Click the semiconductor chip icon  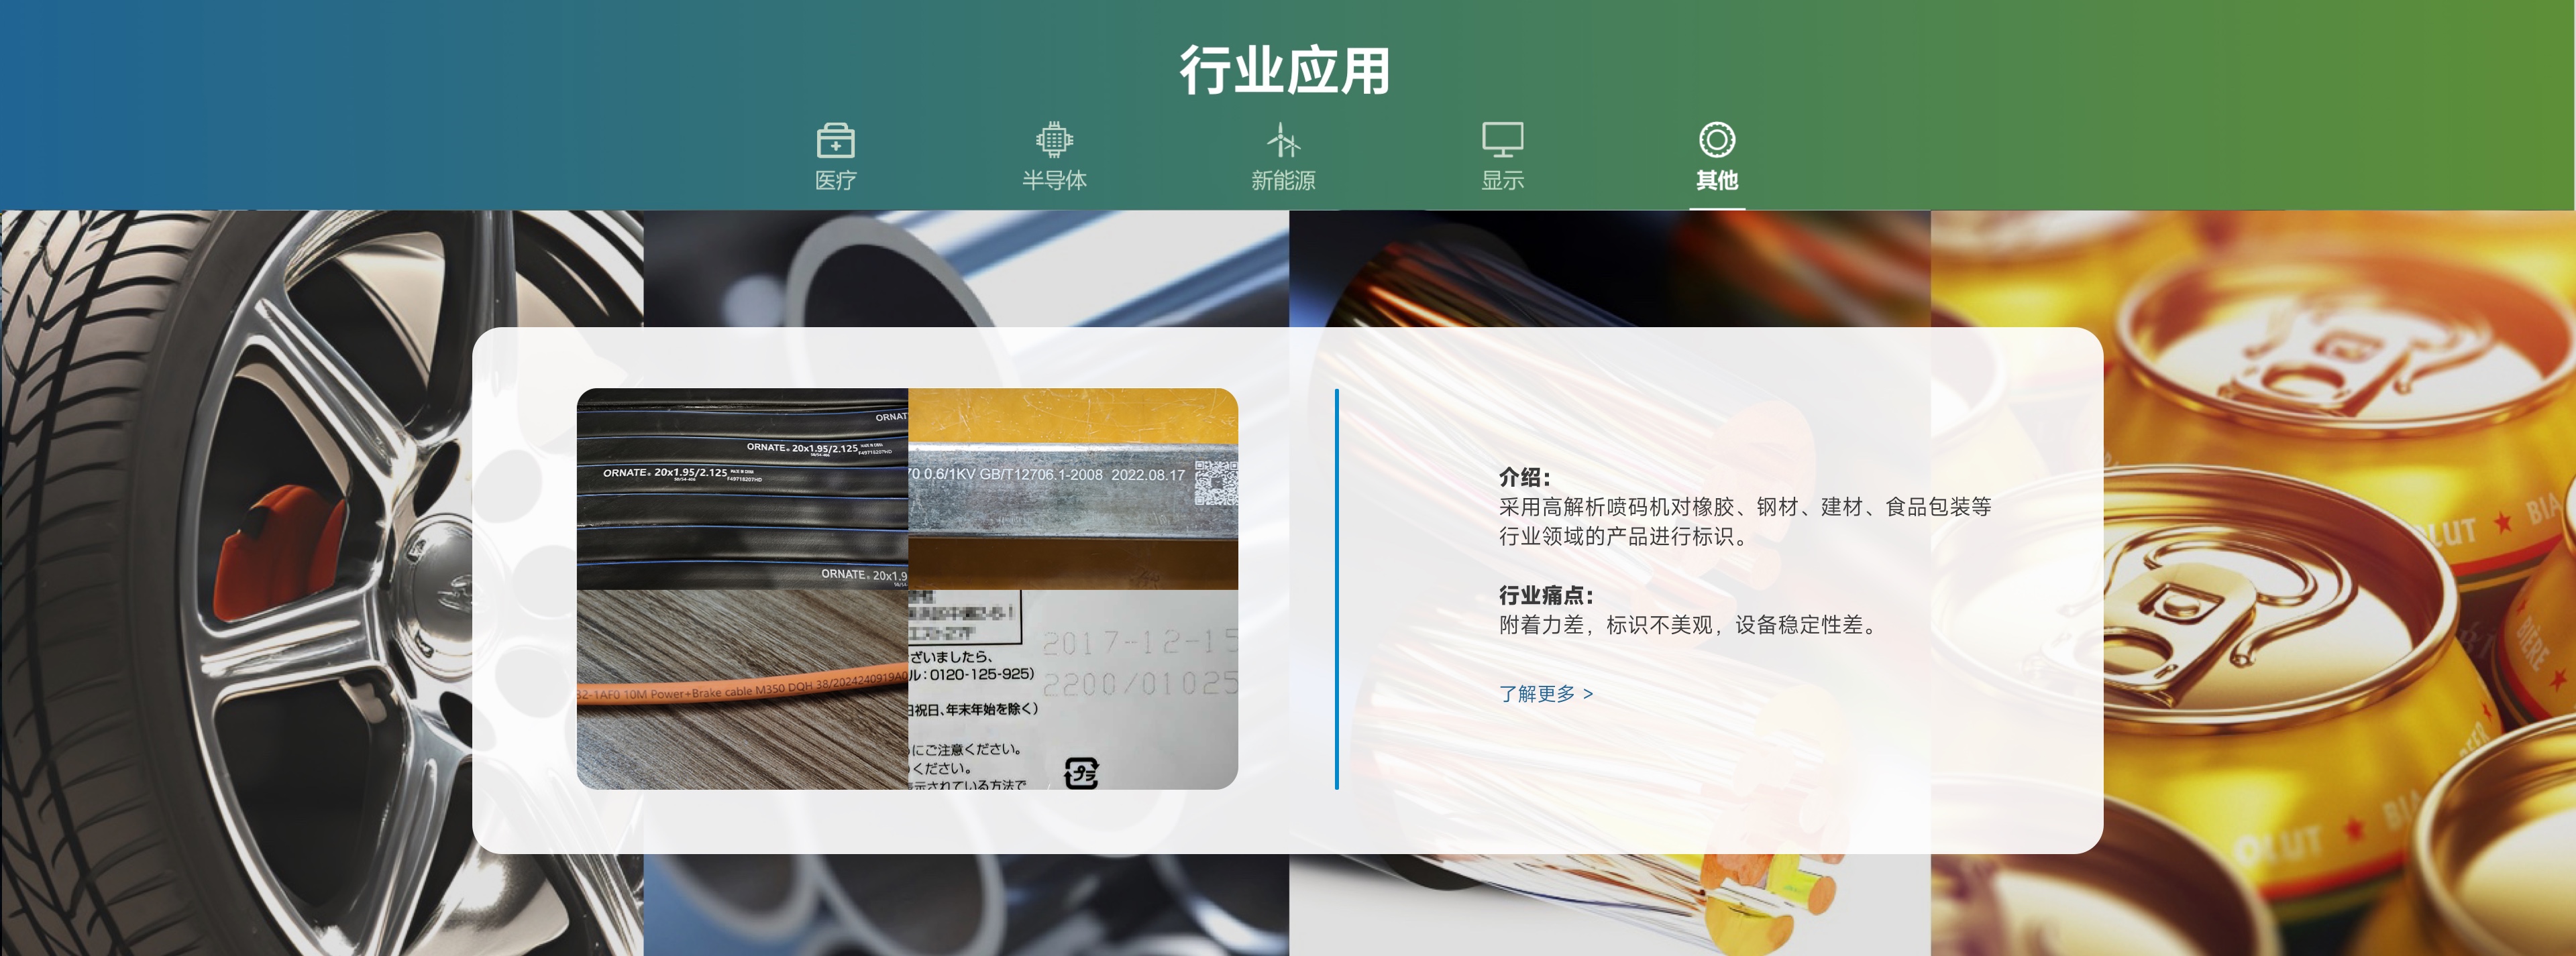[x=1054, y=140]
